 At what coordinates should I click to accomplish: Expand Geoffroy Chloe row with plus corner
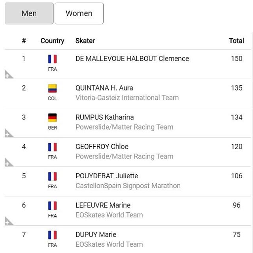pyautogui.click(x=8, y=163)
